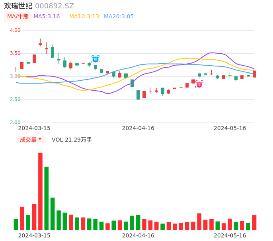The image size is (273, 241).
Task: Click the 2024-04-16 date label under price chart
Action: pyautogui.click(x=138, y=128)
